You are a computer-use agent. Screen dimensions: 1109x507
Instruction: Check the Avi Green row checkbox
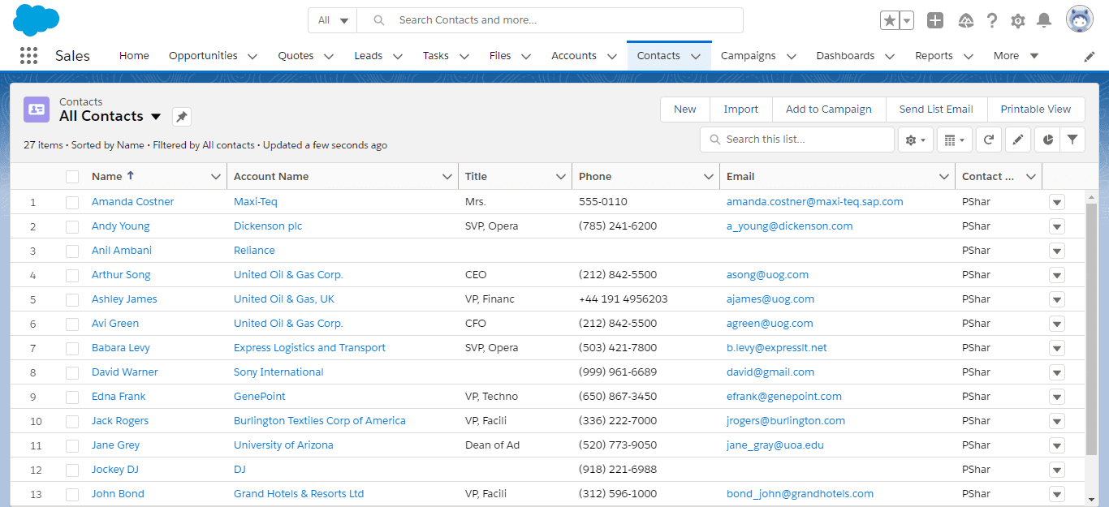point(72,324)
